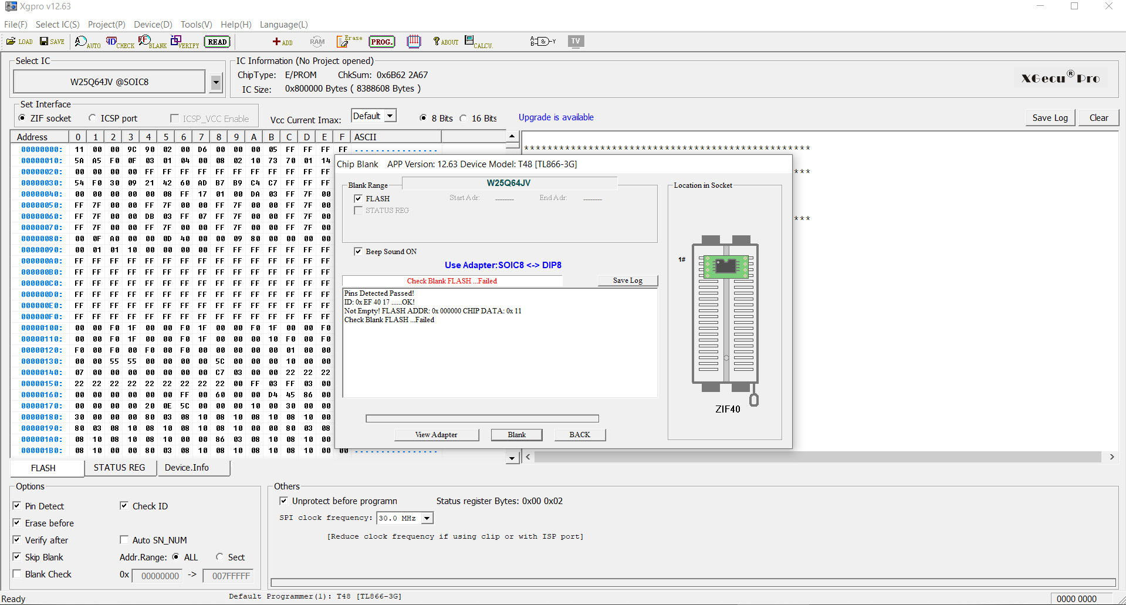Click the Blank button in the dialog
Viewport: 1126px width, 605px height.
tap(516, 435)
